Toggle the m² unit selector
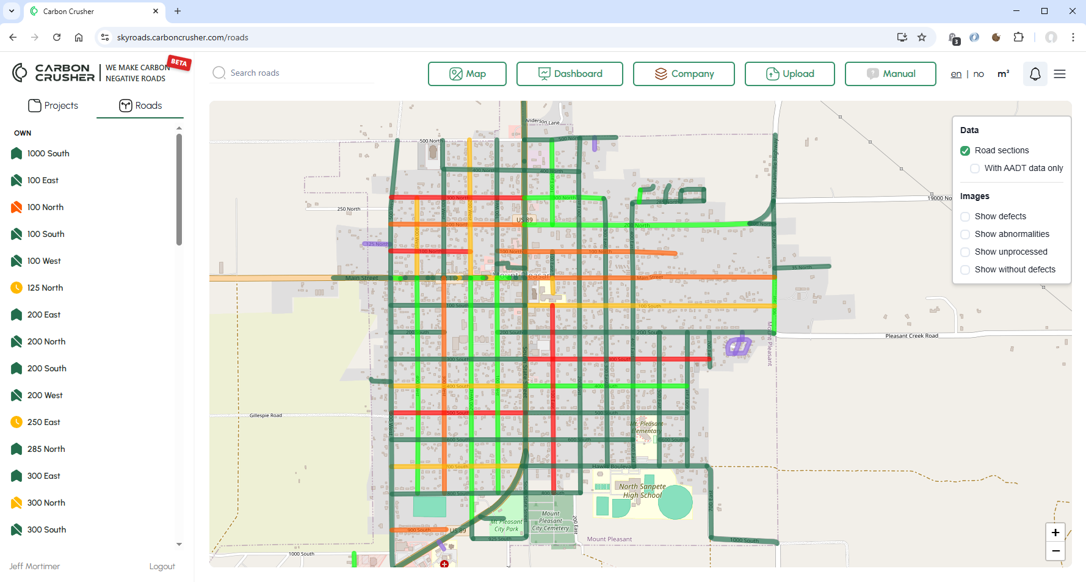1086x582 pixels. click(1004, 74)
